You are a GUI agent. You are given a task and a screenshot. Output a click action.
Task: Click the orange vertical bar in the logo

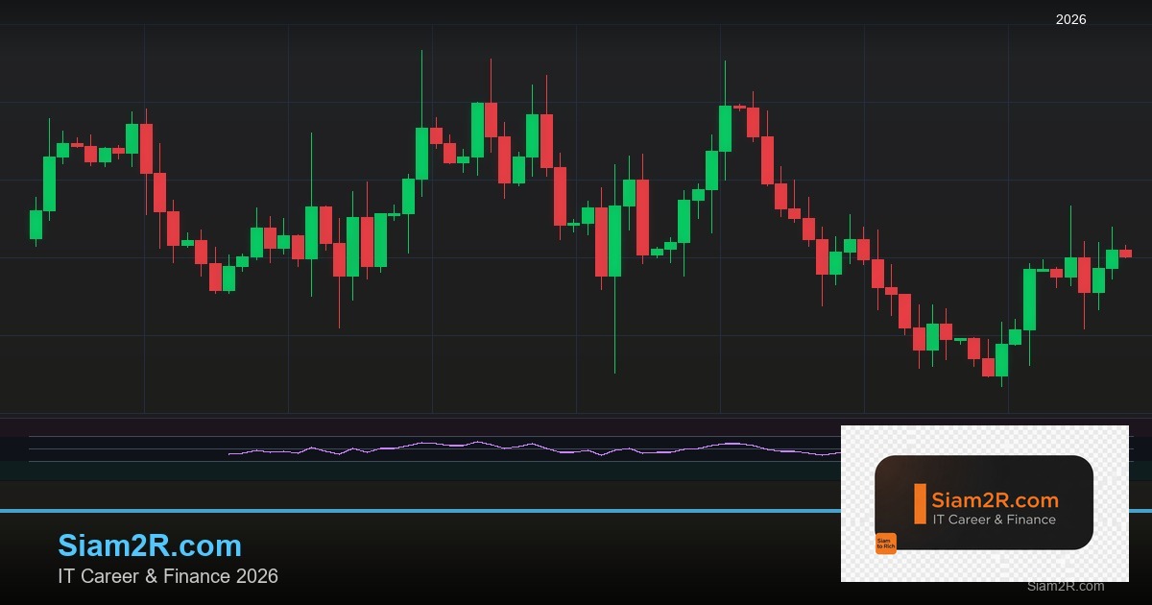click(x=920, y=504)
